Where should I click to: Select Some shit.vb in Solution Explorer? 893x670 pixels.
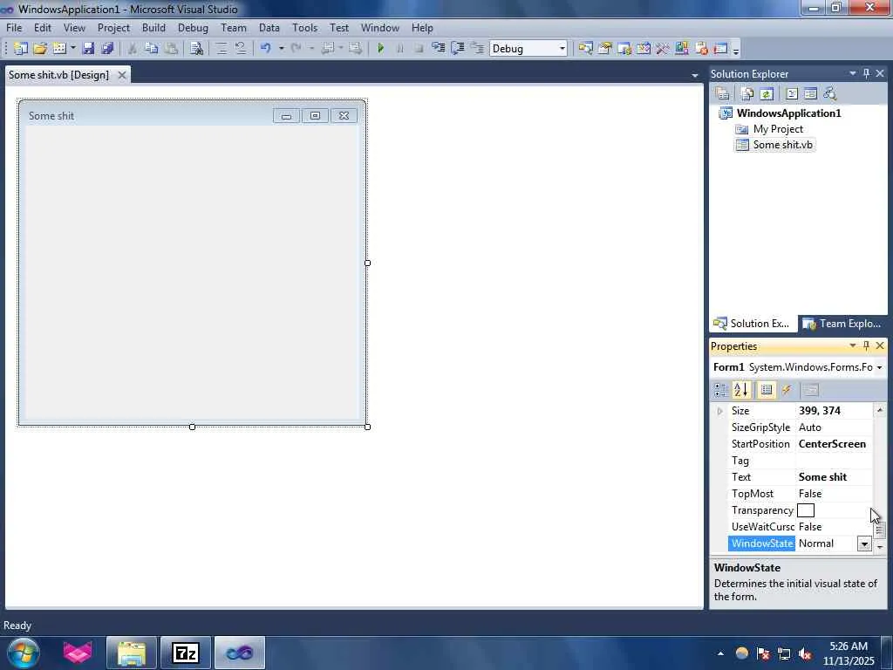[x=782, y=145]
